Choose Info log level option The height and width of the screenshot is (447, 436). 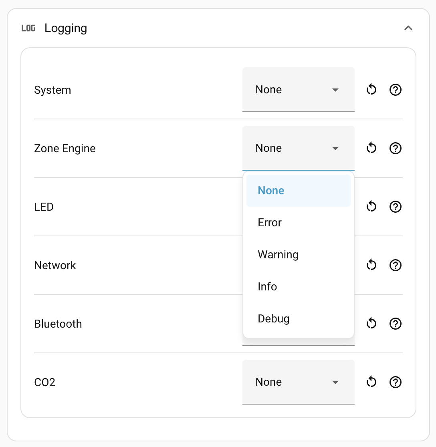click(x=298, y=286)
